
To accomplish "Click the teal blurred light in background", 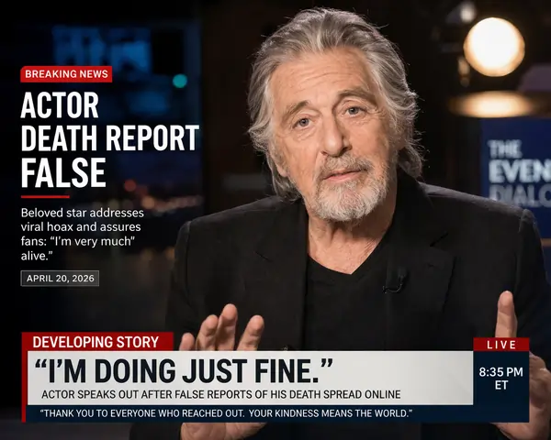I will pos(179,81).
